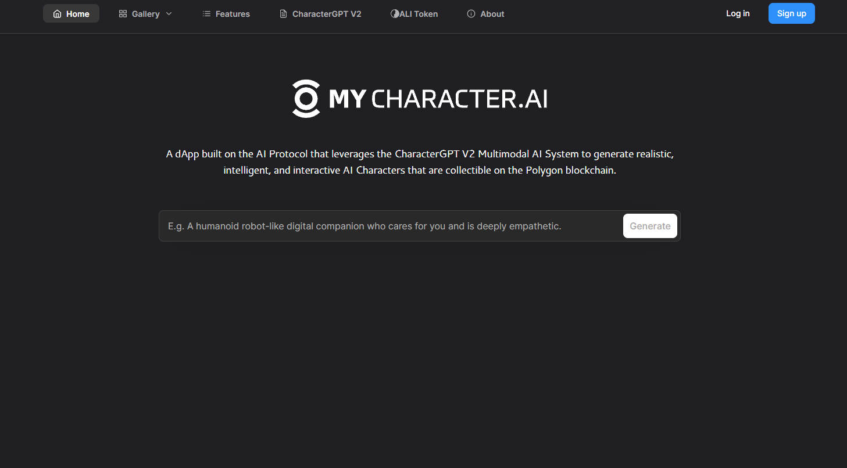Open the Features page

[x=232, y=13]
